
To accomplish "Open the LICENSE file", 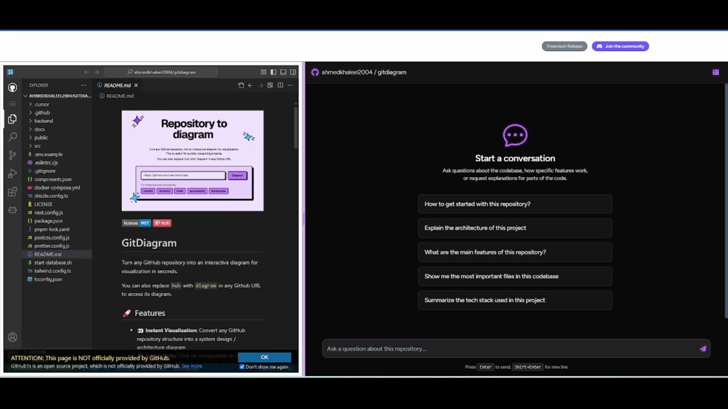I will coord(57,204).
